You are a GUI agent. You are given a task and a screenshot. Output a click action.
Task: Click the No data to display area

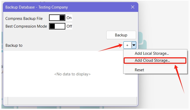72,74
